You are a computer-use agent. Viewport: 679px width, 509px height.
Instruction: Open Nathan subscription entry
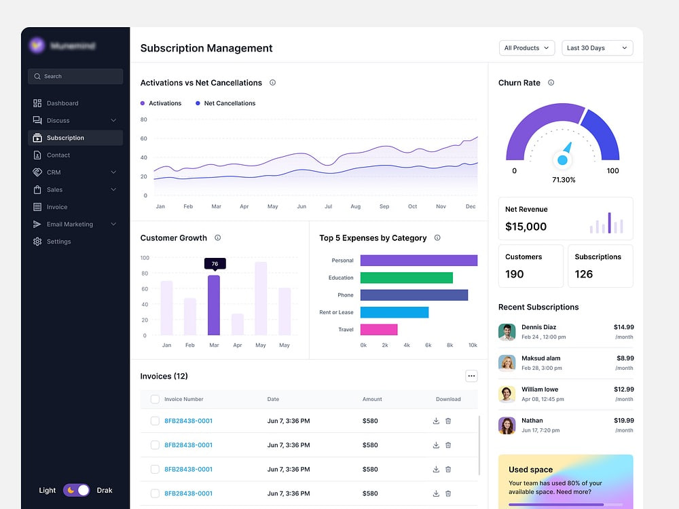pyautogui.click(x=566, y=426)
